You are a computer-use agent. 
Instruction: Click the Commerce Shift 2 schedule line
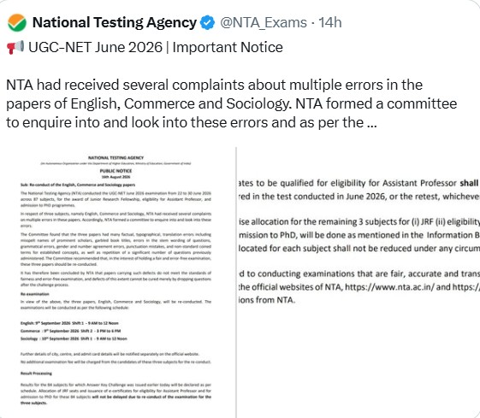(71, 331)
